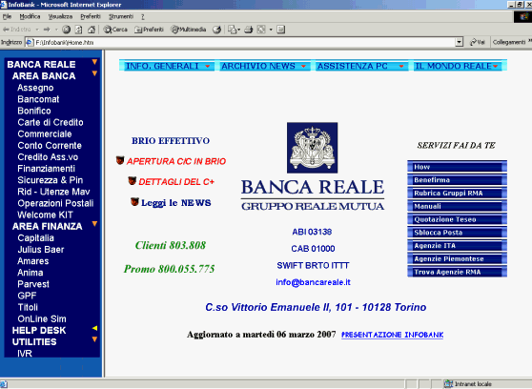Open the INFO. GENERALI dropdown menu
The height and width of the screenshot is (389, 532).
[x=167, y=66]
